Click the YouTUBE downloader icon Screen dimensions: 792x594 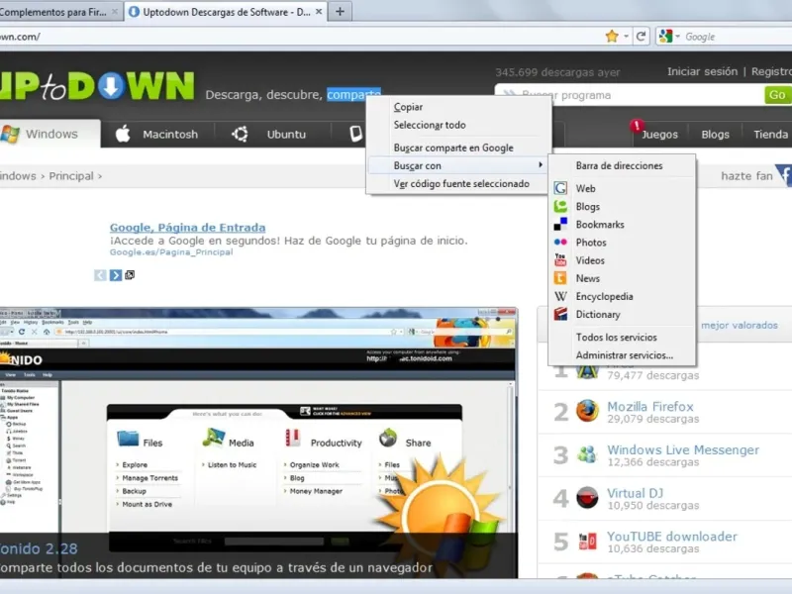(x=587, y=542)
